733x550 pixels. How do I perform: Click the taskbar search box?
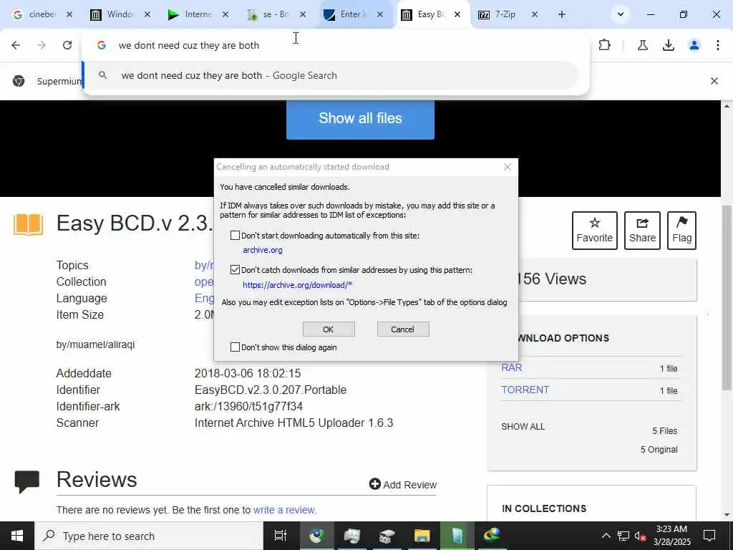pyautogui.click(x=149, y=536)
